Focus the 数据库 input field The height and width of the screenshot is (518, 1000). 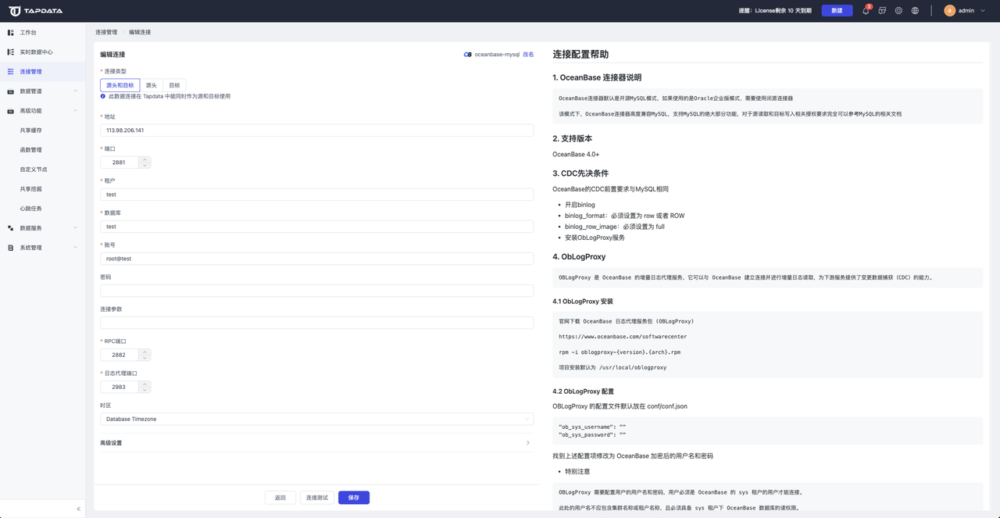[x=317, y=227]
